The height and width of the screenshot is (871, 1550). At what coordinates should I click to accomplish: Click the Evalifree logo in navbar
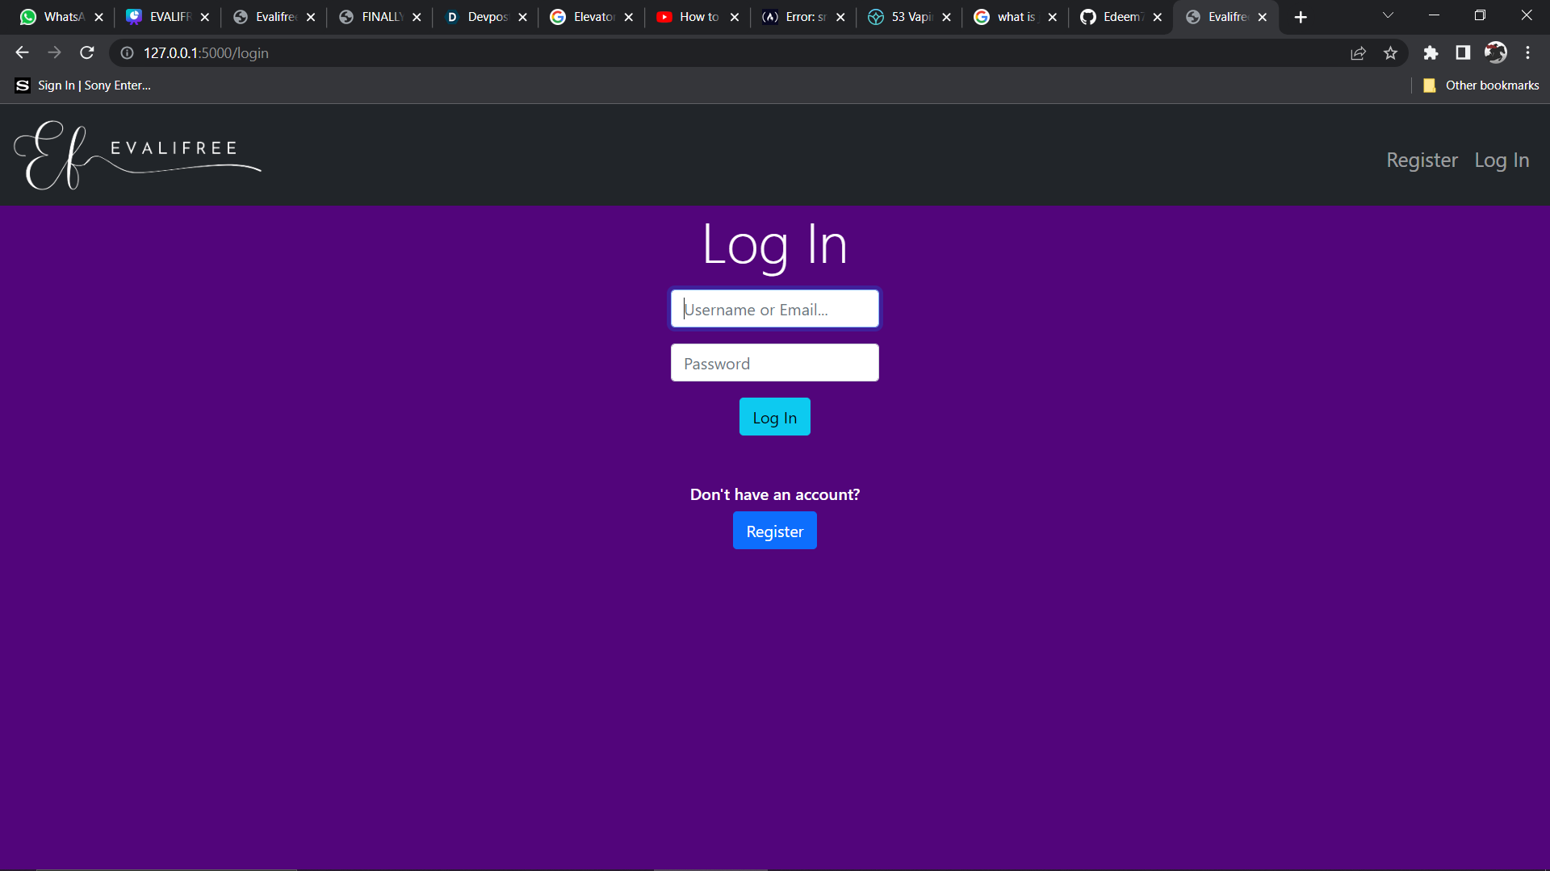(137, 155)
